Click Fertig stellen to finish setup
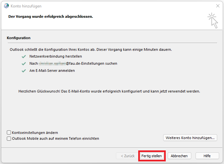224x164 pixels. (151, 156)
